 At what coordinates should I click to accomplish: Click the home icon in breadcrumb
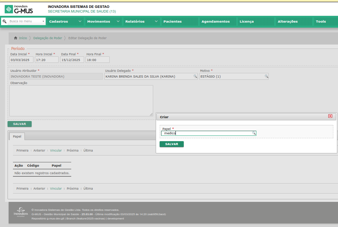15,38
